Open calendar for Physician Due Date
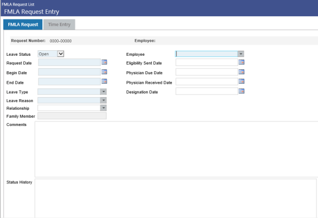The height and width of the screenshot is (218, 318). (242, 72)
